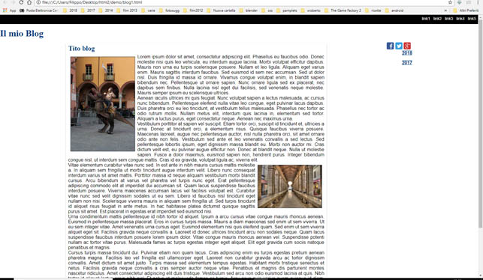Open the film2012 bookmark folder
The width and height of the screenshot is (483, 280).
tap(193, 10)
